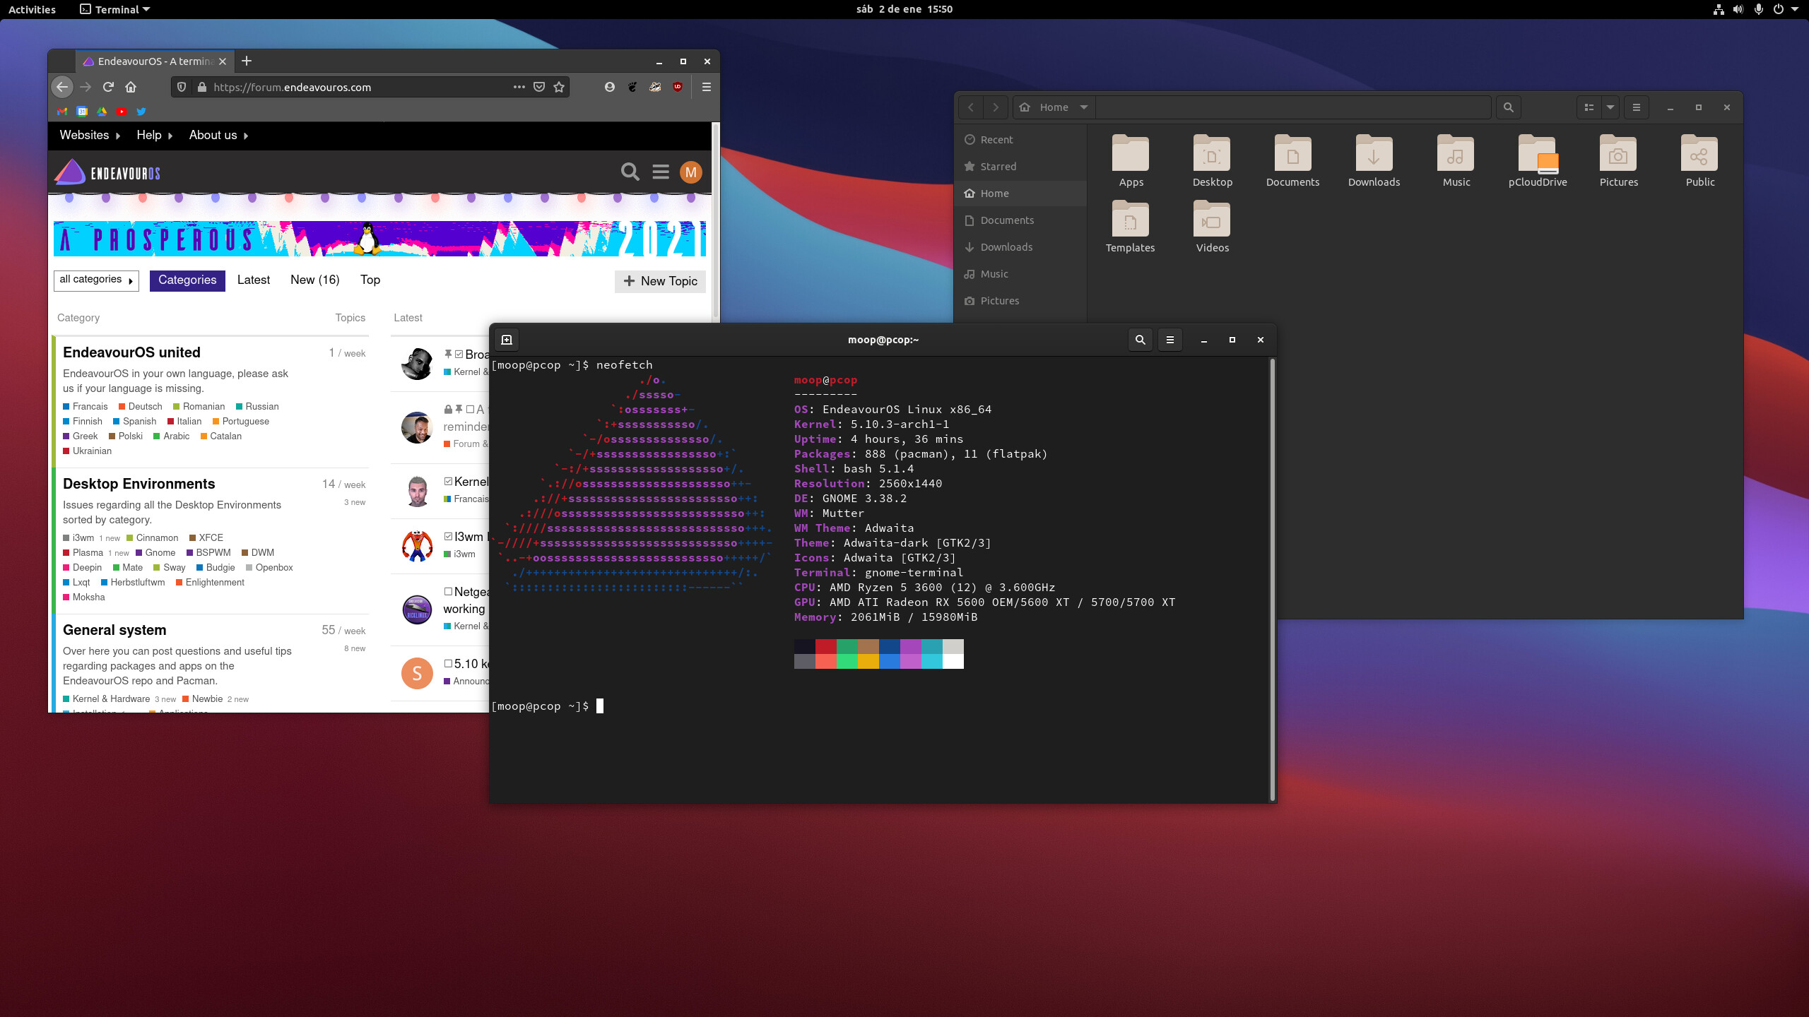Open Templates folder in Files

click(1130, 227)
